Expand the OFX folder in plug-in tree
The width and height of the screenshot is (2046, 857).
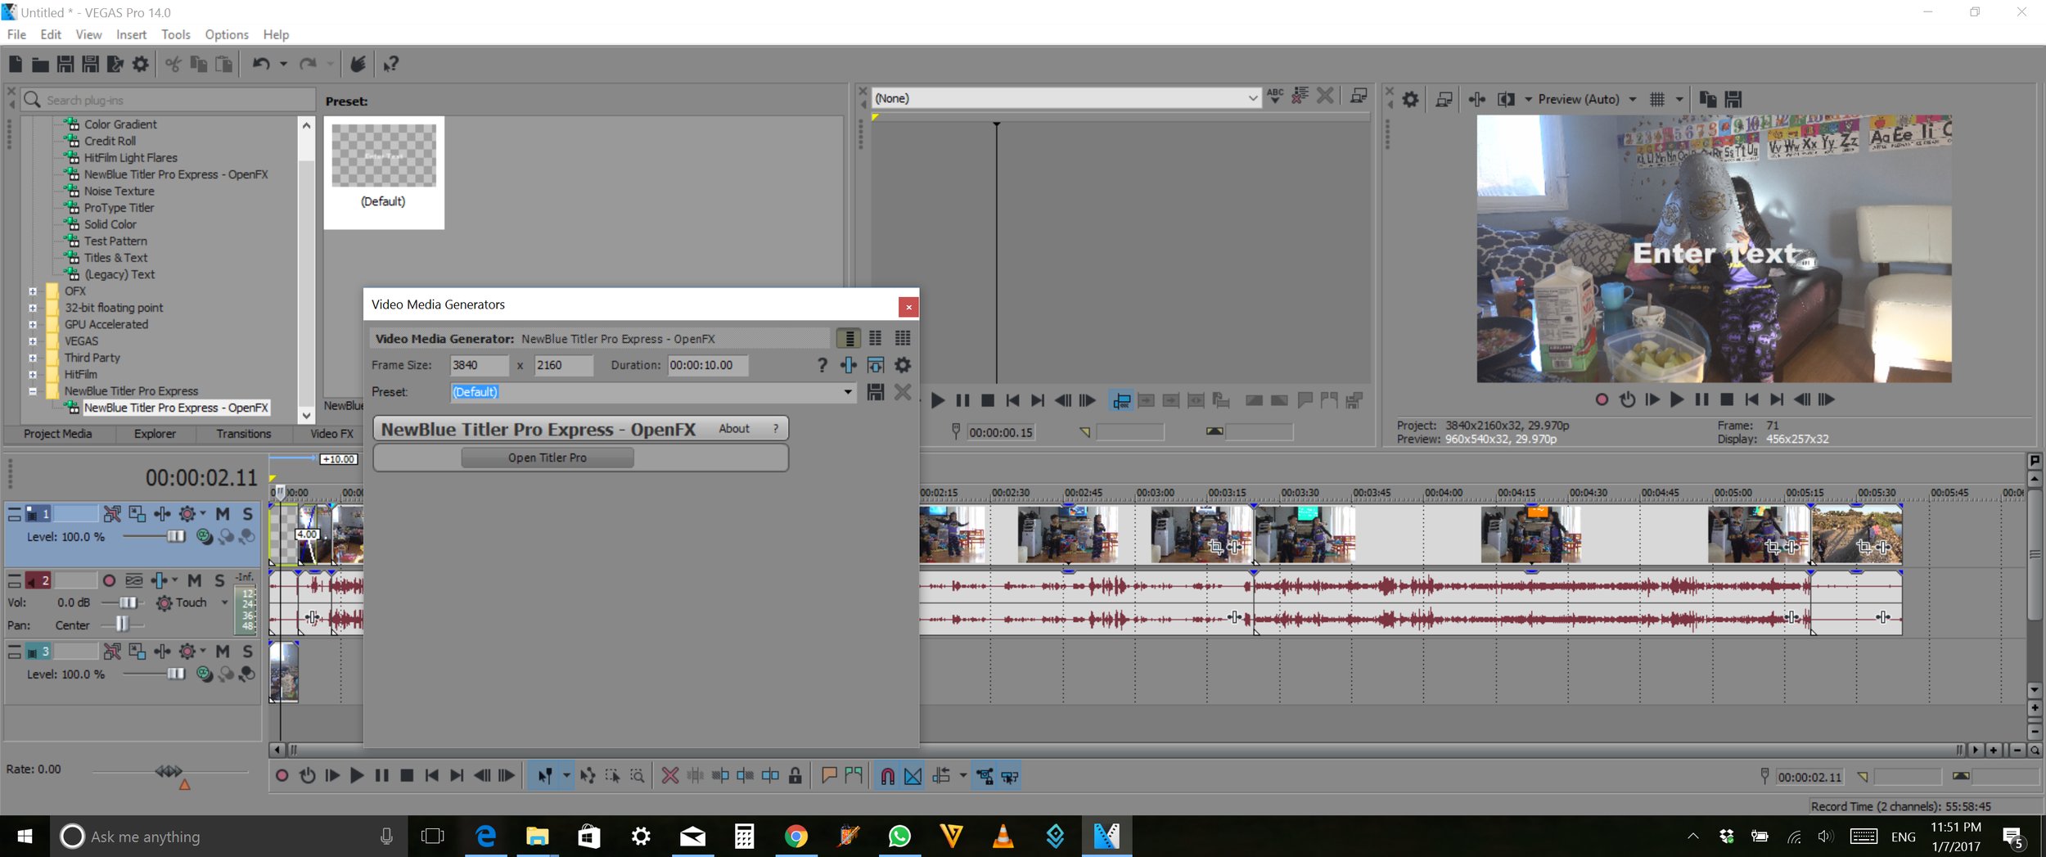(33, 291)
